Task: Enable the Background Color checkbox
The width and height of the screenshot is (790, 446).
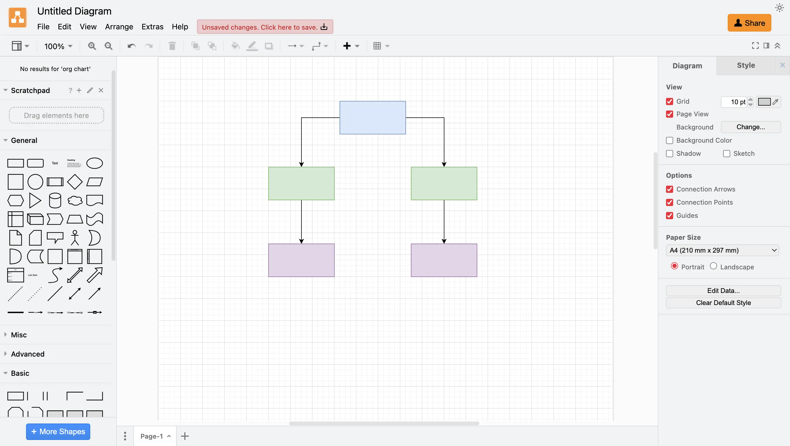Action: pyautogui.click(x=670, y=140)
